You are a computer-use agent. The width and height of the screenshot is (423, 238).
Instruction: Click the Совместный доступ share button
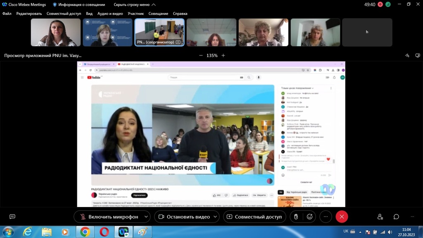click(254, 217)
